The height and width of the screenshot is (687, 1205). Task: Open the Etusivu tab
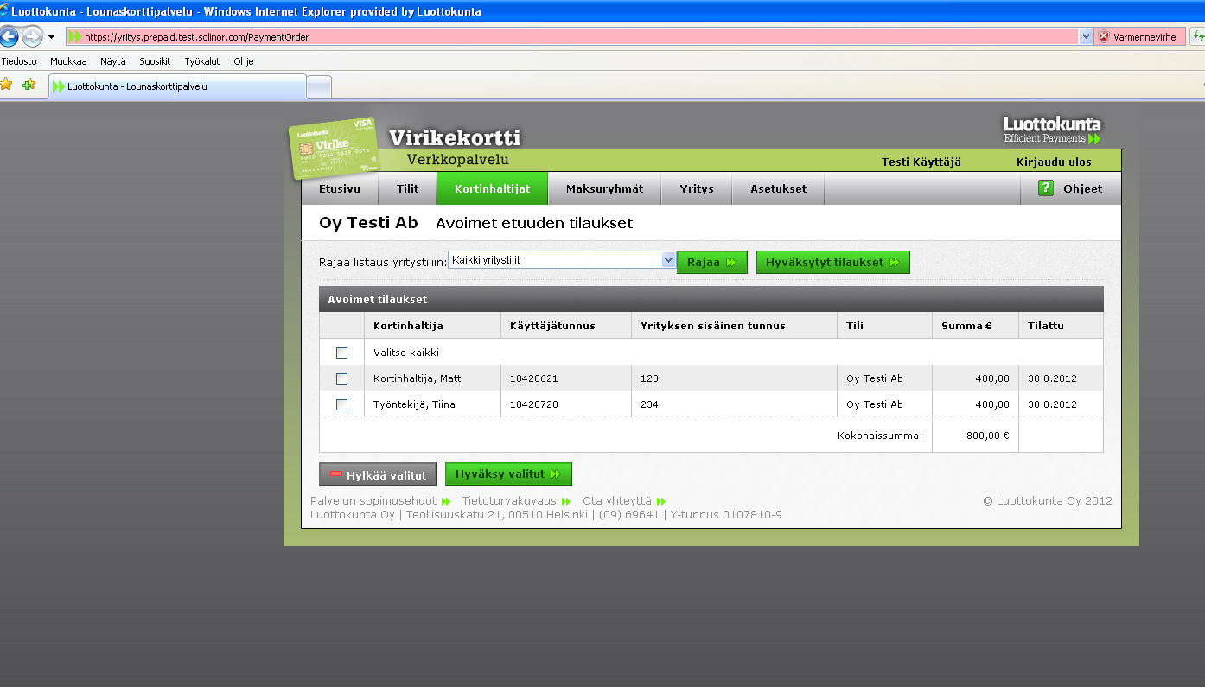click(339, 188)
